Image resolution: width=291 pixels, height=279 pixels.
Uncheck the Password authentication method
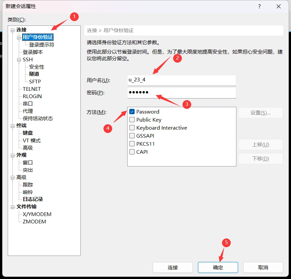coord(132,112)
